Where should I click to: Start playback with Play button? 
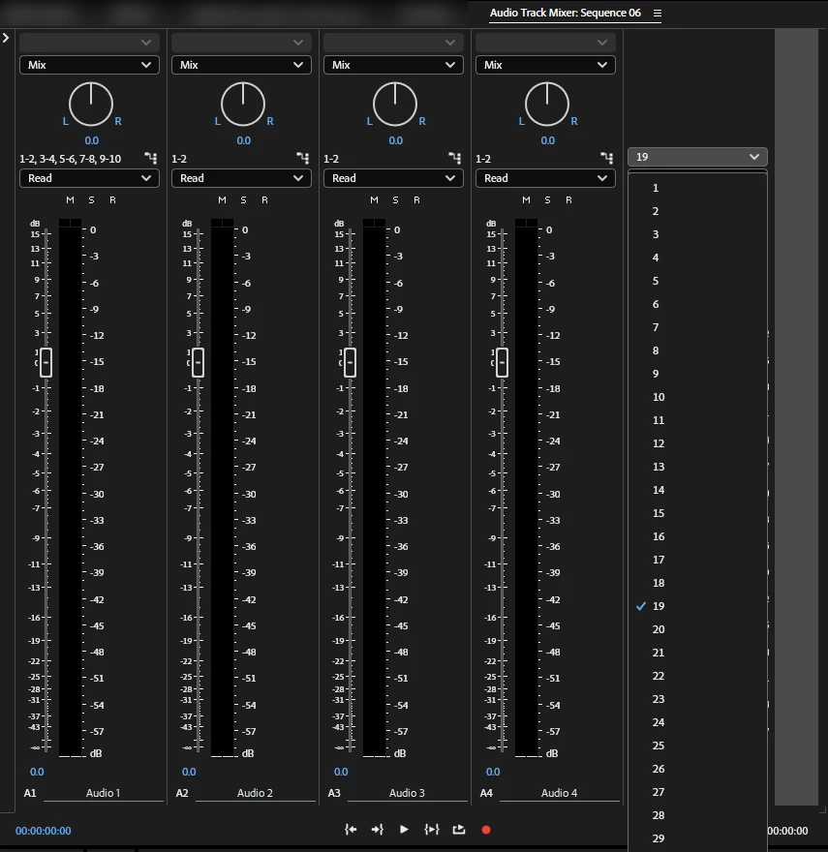pyautogui.click(x=404, y=829)
